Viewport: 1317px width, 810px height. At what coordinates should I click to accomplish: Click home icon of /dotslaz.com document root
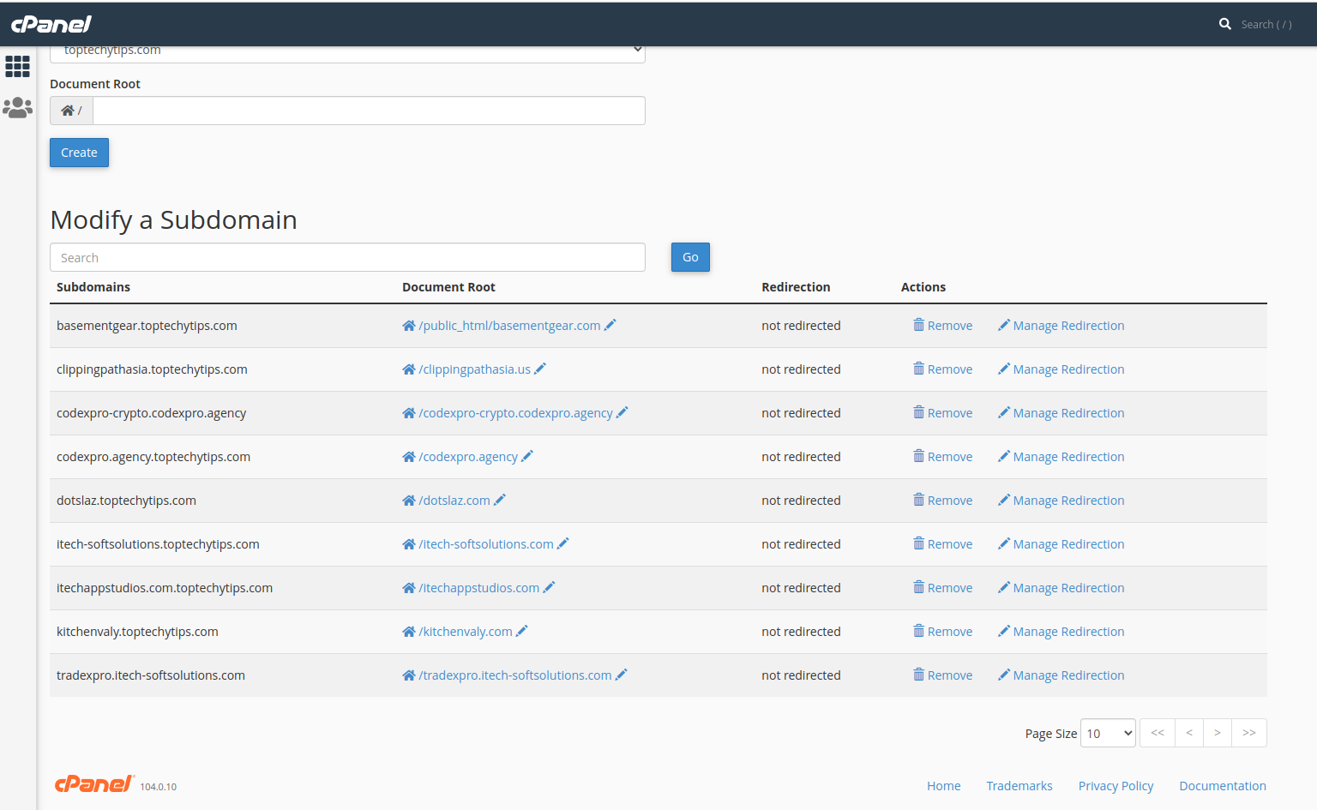coord(409,501)
